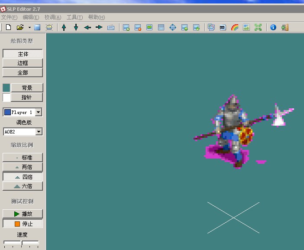Open an SLP file with the folder icon

pyautogui.click(x=20, y=27)
